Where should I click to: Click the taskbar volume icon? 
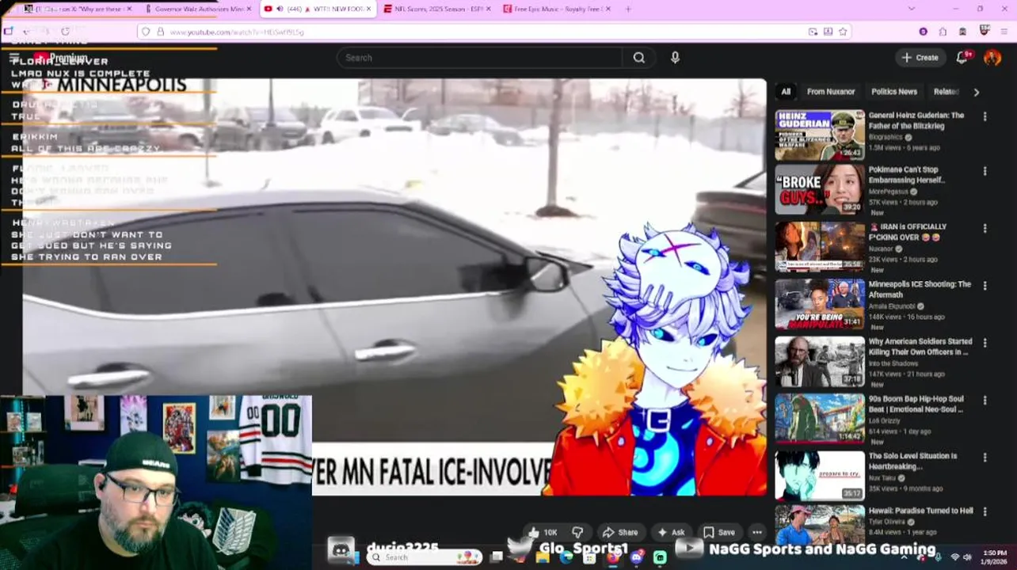(x=967, y=557)
